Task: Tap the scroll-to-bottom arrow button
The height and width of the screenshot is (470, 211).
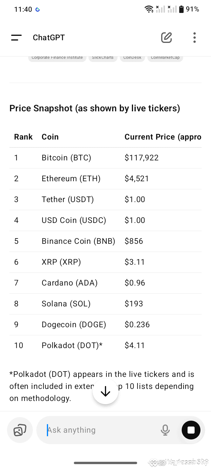Action: (105, 391)
